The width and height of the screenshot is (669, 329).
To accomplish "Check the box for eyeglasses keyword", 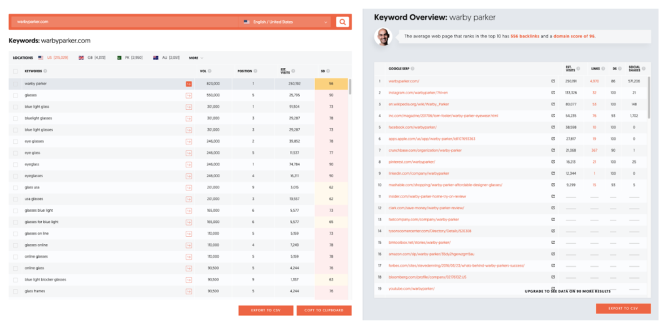I will [x=16, y=176].
